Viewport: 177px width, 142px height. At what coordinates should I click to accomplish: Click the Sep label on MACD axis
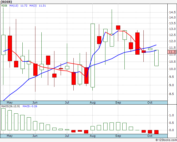point(118,136)
